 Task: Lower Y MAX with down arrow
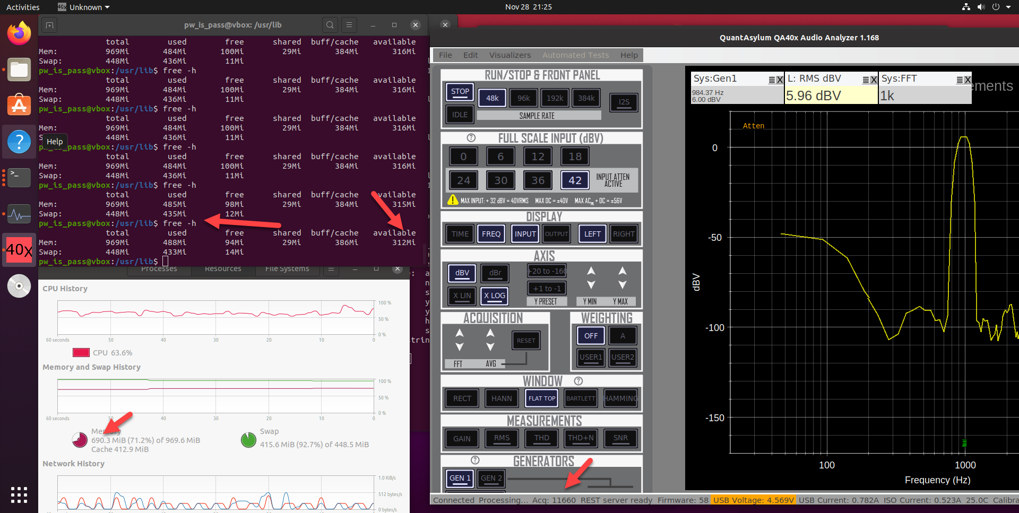click(623, 285)
